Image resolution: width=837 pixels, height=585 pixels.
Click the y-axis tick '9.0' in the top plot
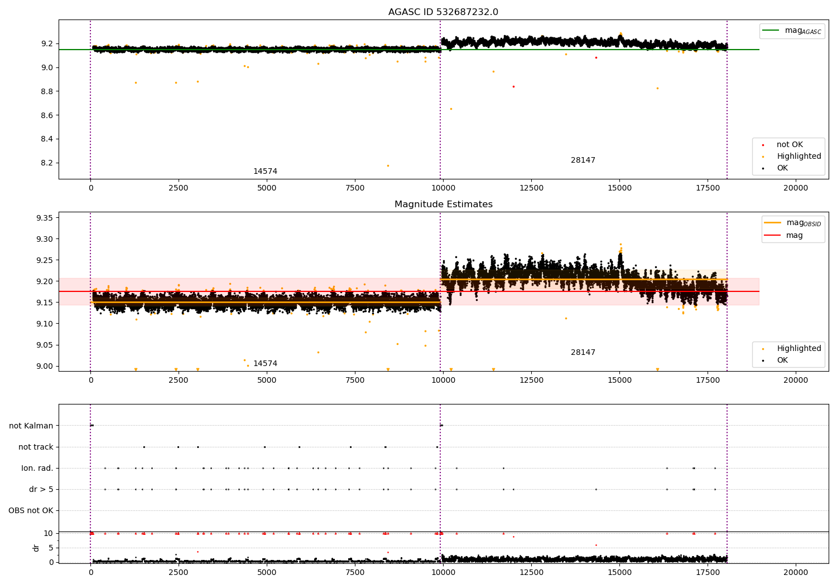click(47, 68)
